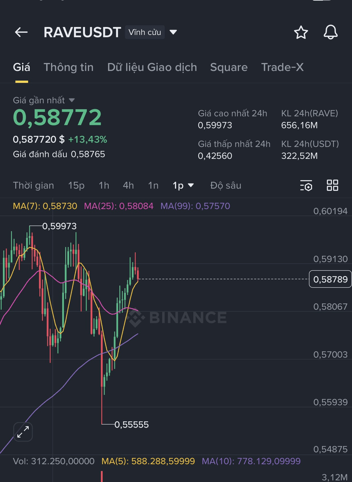Tap the volume MA(5): 588.288,59999 label
Screen dimensions: 352x482
pyautogui.click(x=148, y=461)
